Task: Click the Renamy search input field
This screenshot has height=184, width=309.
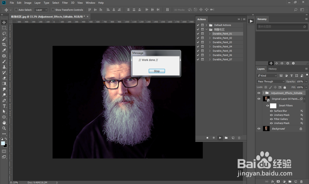Action: [282, 27]
